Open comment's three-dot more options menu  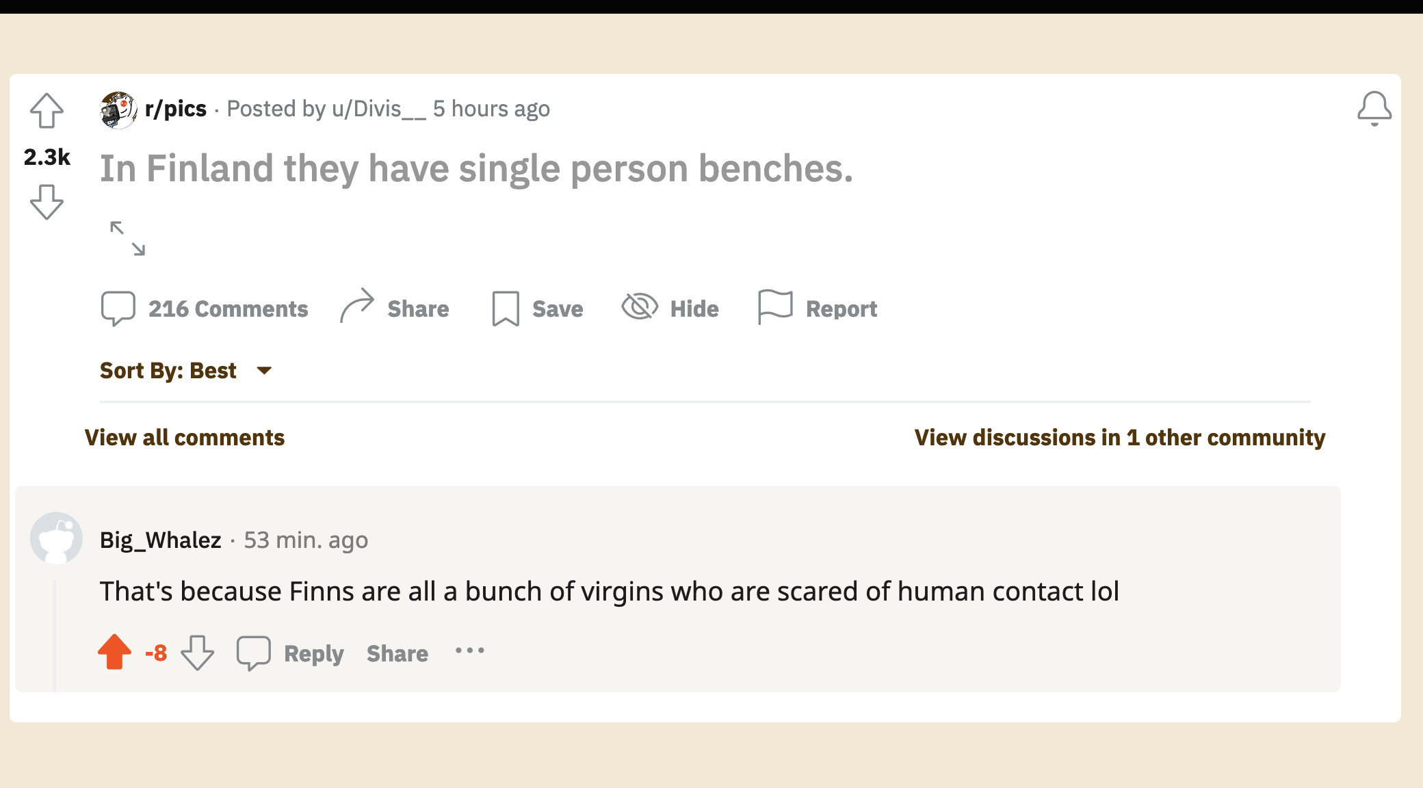(470, 651)
